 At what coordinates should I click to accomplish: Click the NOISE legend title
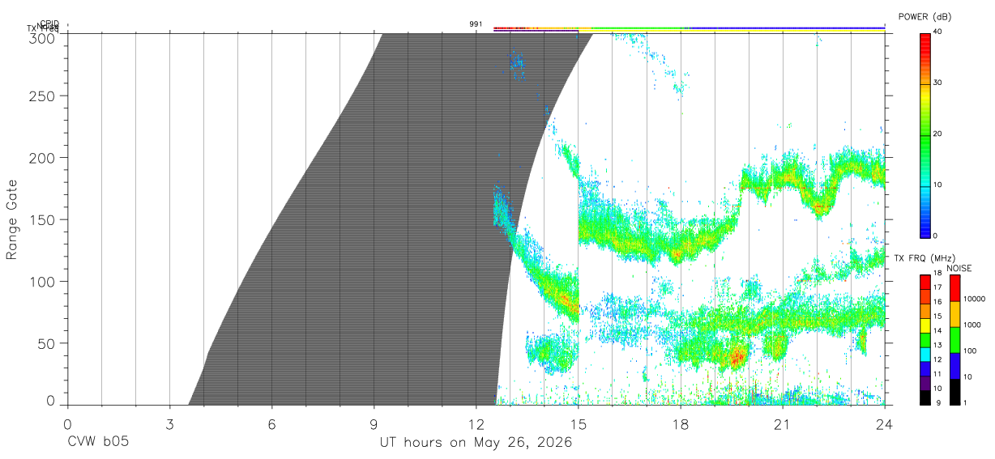tap(960, 268)
